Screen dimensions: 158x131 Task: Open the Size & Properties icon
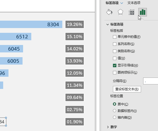tap(131, 12)
